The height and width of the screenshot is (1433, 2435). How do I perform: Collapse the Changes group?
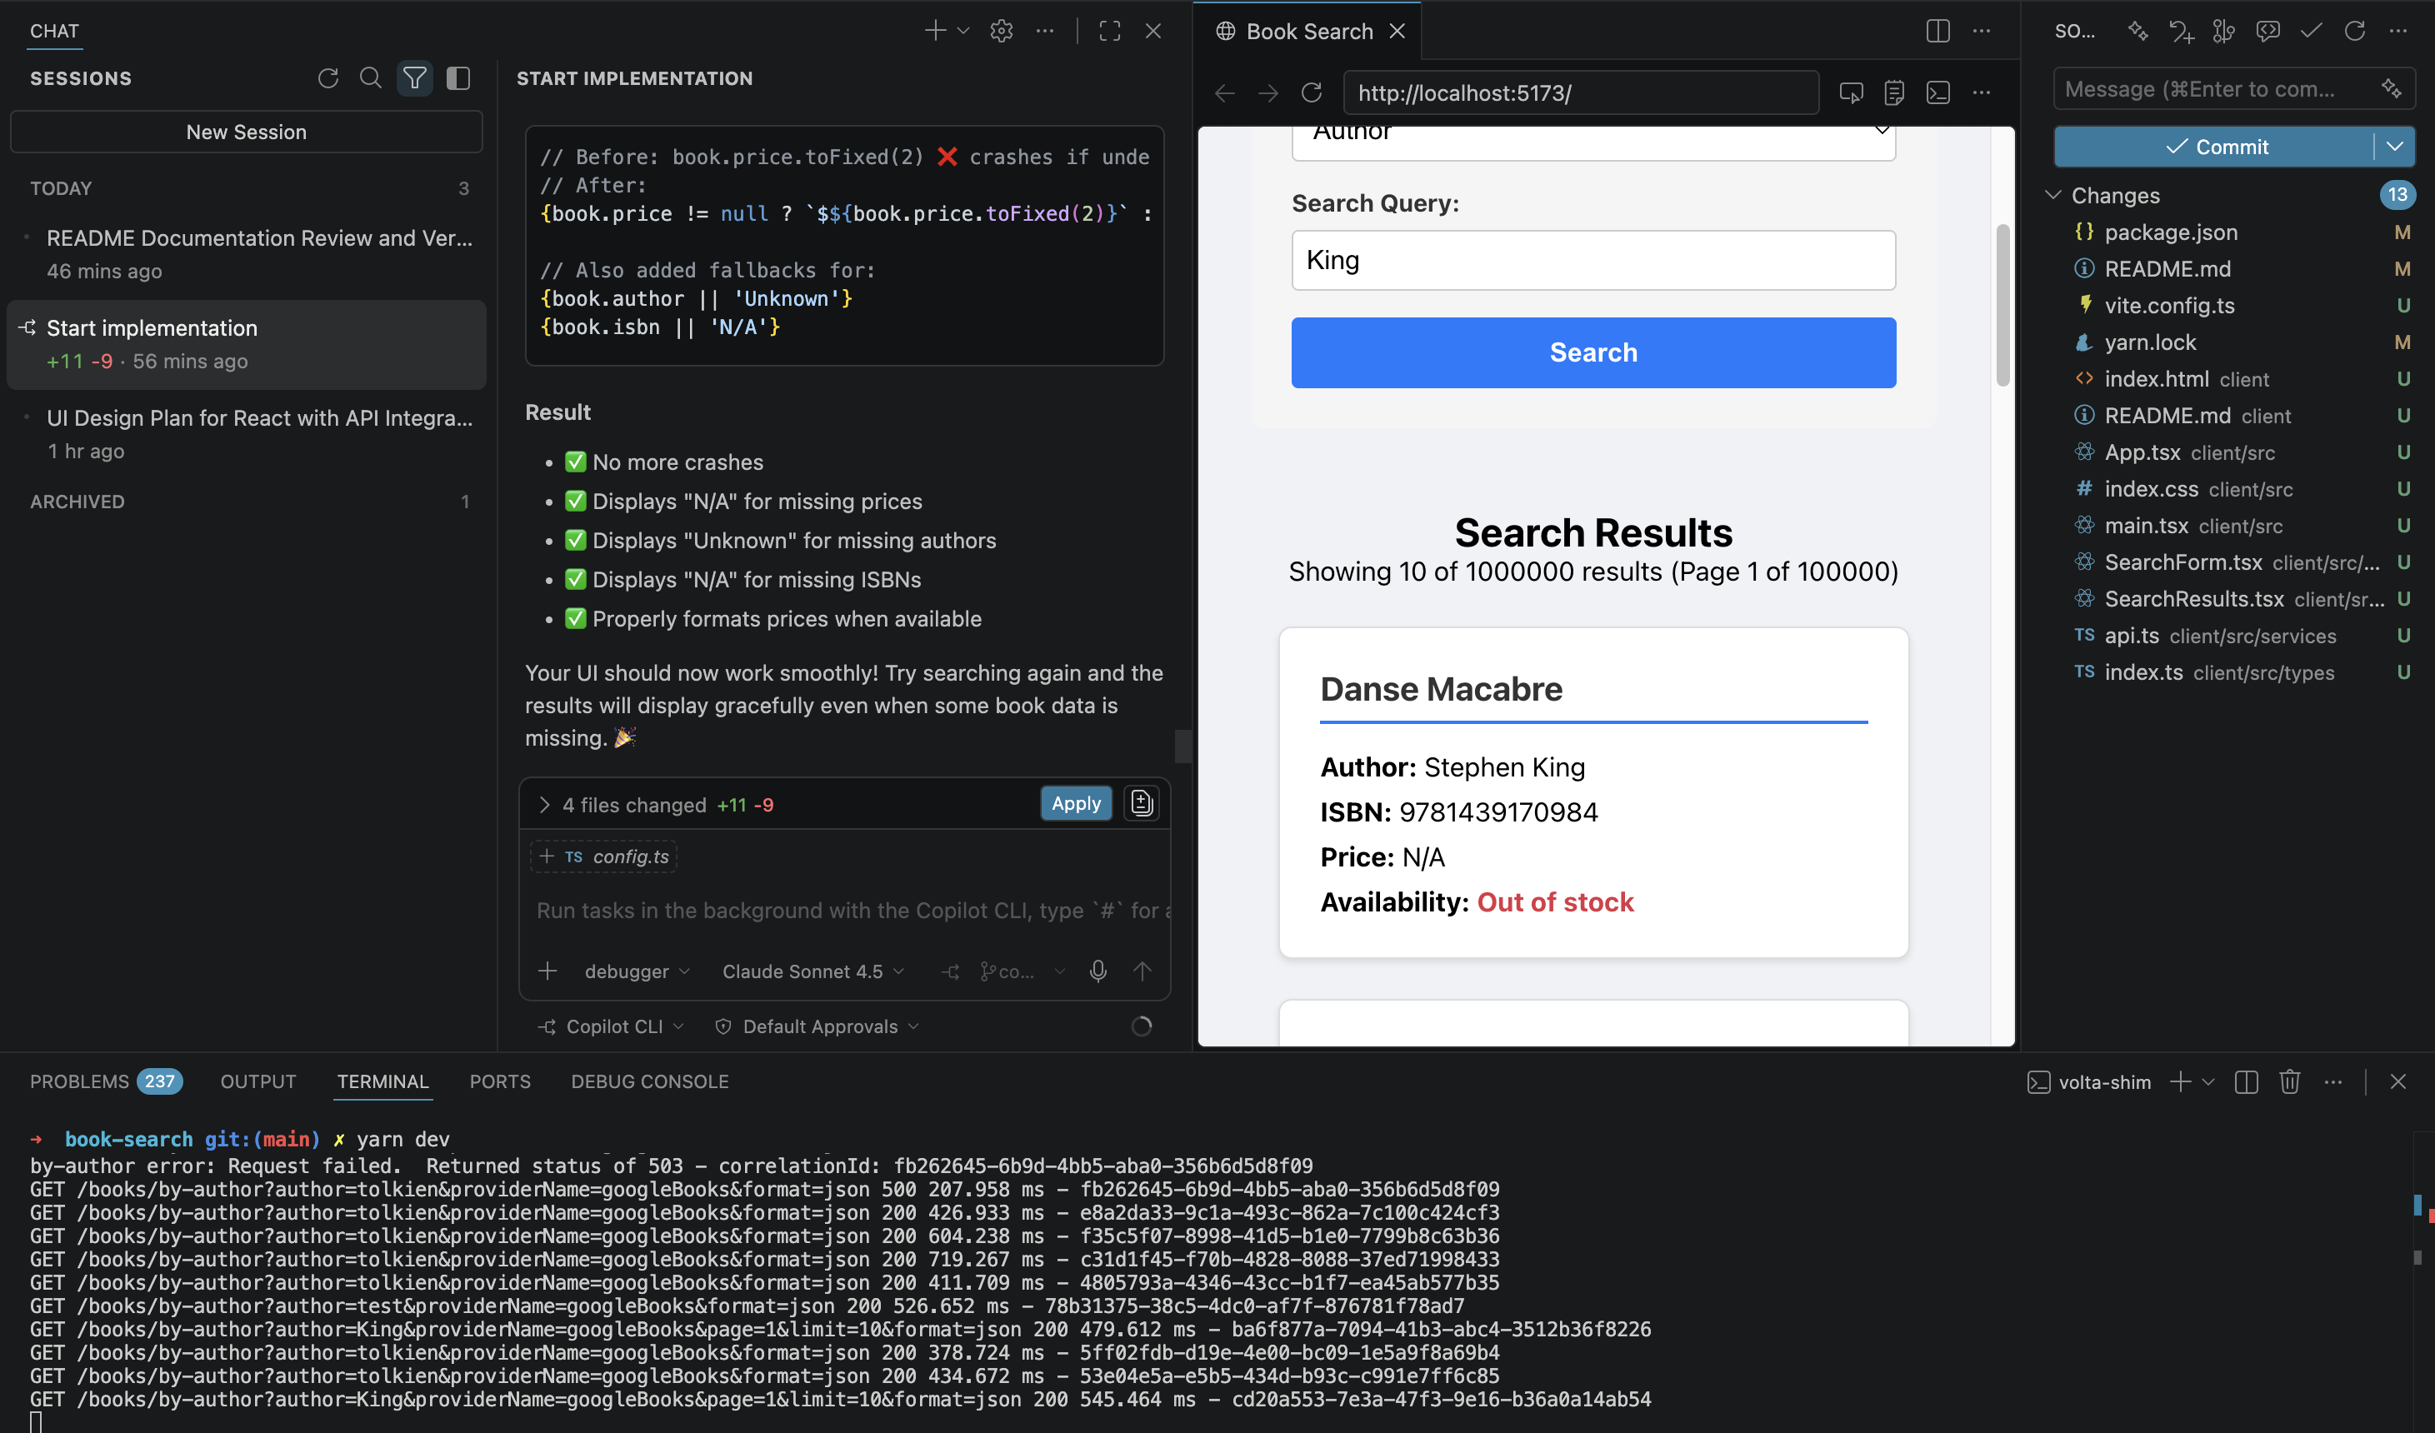pos(2053,195)
